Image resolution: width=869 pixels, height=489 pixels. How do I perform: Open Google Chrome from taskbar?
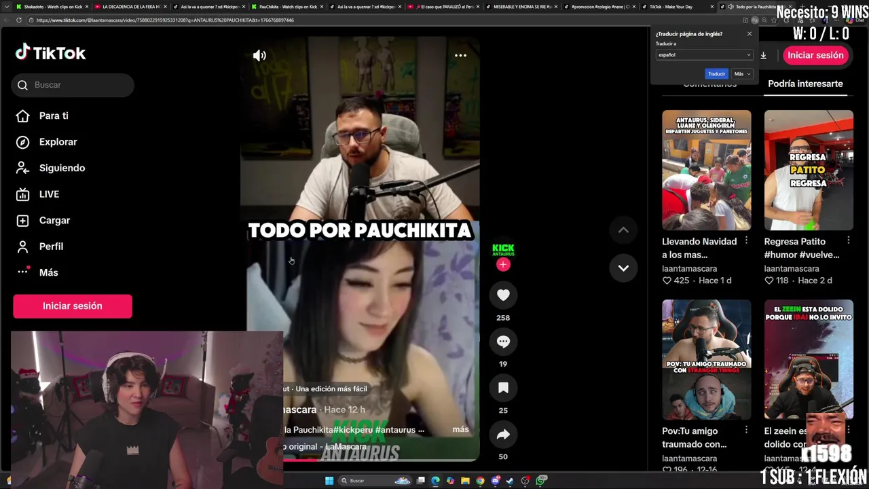(x=480, y=481)
